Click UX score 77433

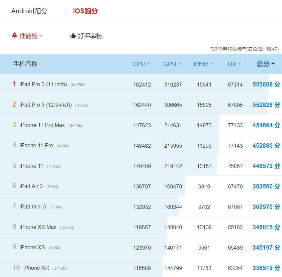coord(235,125)
